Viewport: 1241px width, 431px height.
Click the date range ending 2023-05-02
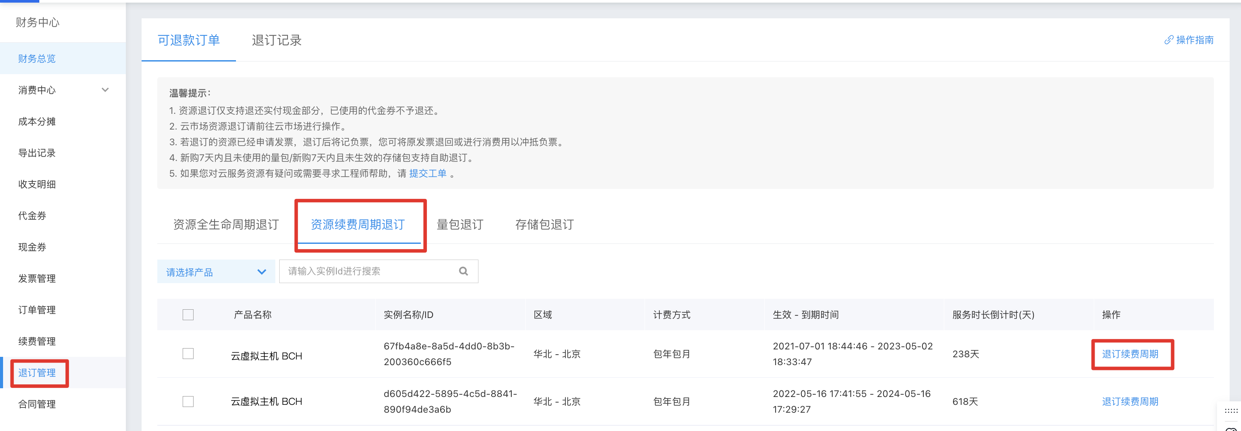coord(853,354)
